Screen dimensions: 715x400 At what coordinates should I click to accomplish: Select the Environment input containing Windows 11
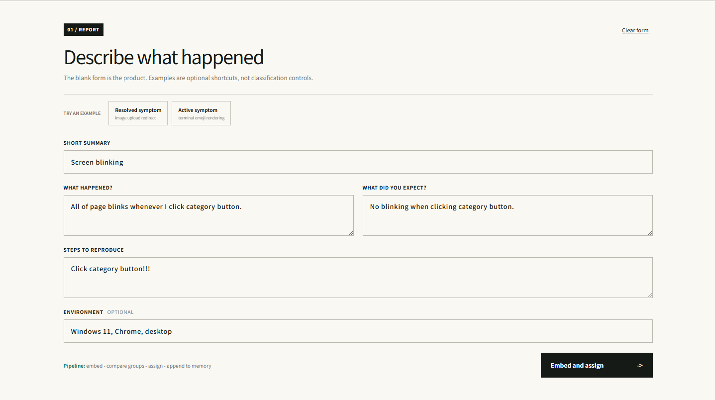358,331
